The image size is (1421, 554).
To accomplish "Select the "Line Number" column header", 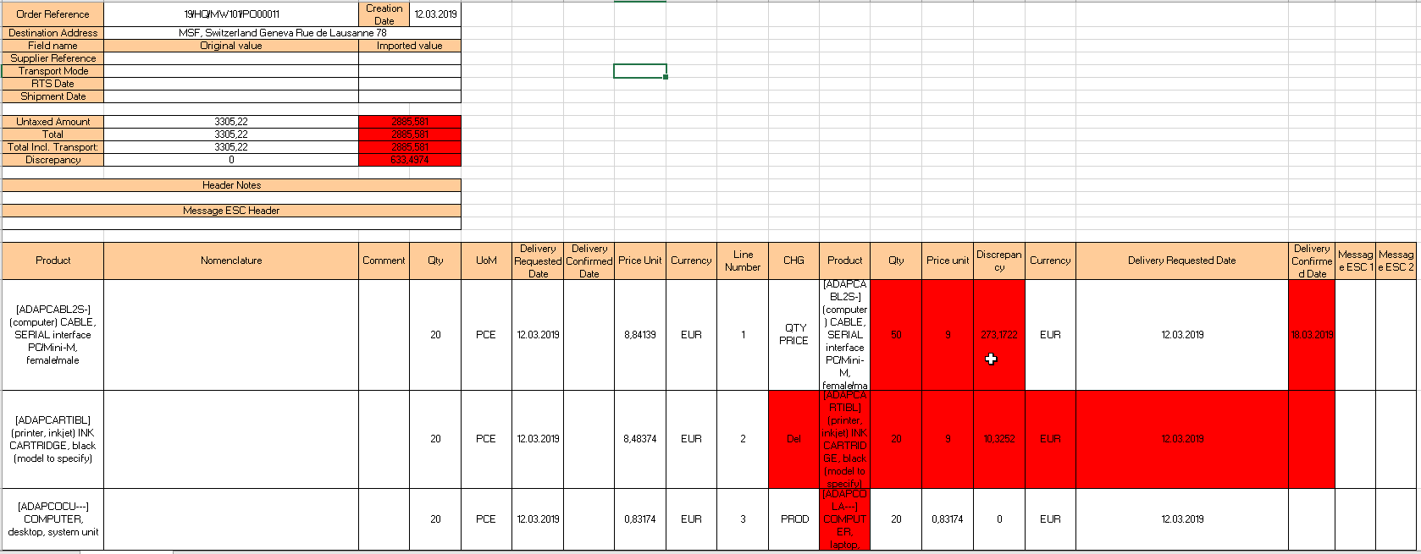I will point(743,261).
